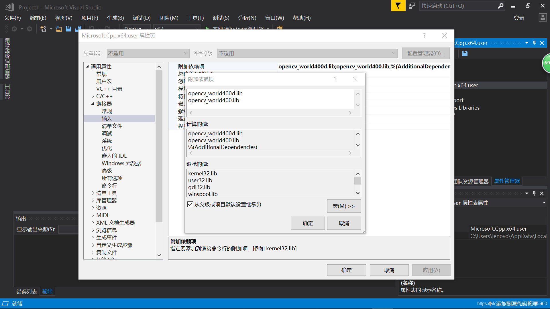This screenshot has width=550, height=309.
Task: Select the 清单文件 item under 链接器
Action: pos(112,126)
